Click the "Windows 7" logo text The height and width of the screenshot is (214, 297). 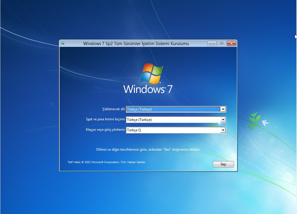pos(148,89)
